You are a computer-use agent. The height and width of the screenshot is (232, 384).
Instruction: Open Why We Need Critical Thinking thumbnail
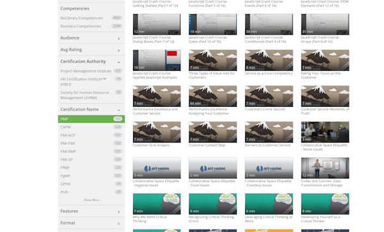157,204
